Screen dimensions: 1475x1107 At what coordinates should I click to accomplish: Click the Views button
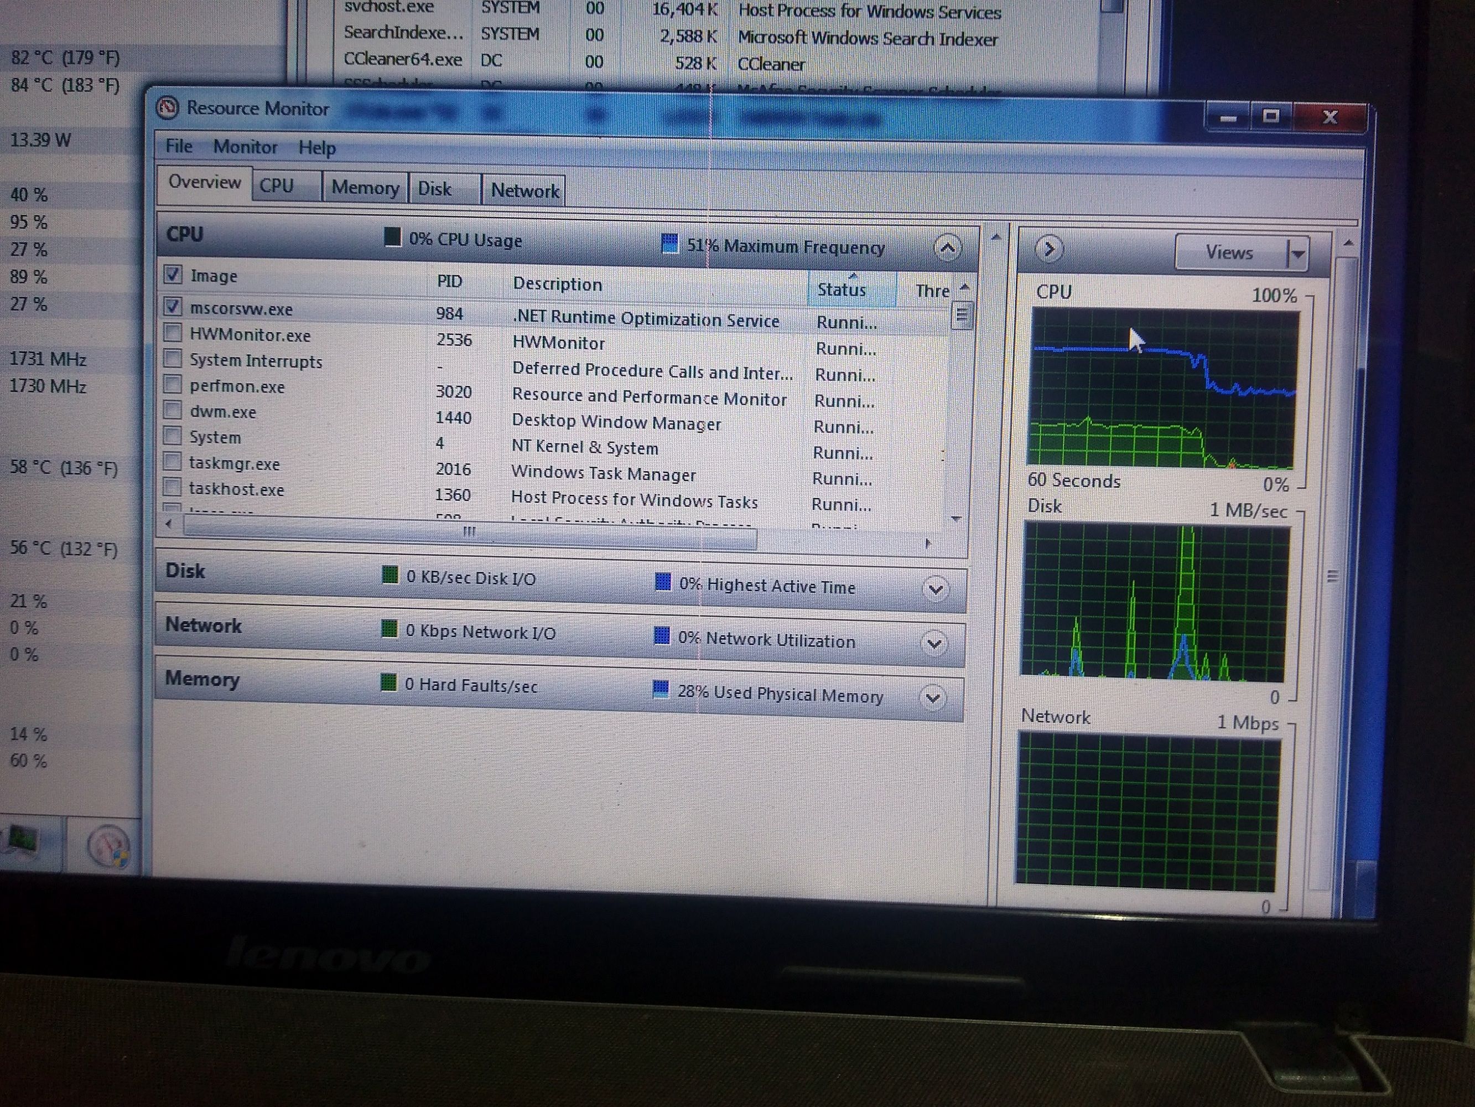1230,252
